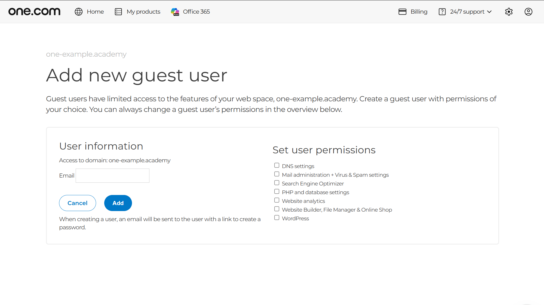
Task: Go to My products
Action: [137, 12]
